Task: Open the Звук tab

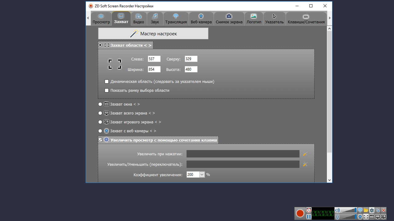Action: tap(155, 19)
